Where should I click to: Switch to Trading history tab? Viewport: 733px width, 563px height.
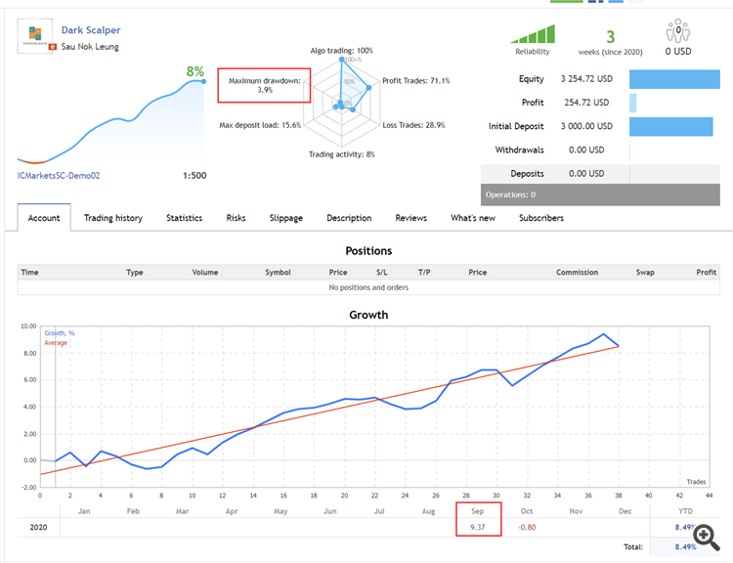113,218
